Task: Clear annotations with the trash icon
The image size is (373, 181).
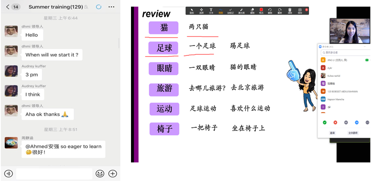Action: (290, 10)
